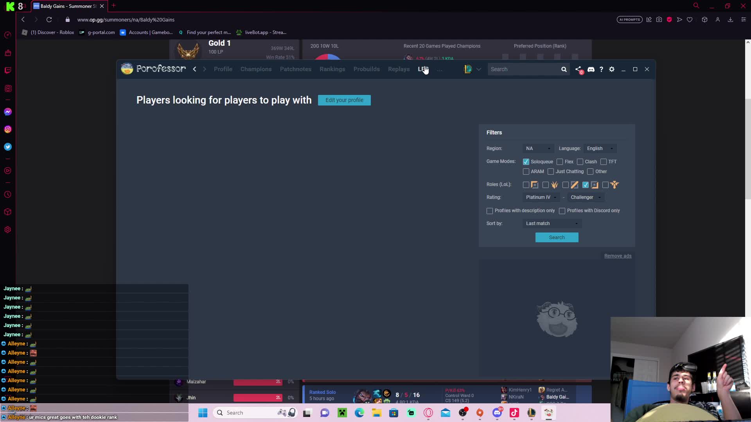Check the support role checkbox
Viewport: 751px width, 422px height.
605,185
